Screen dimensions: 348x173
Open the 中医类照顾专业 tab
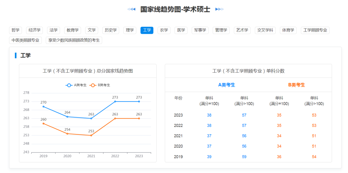coord(25,40)
